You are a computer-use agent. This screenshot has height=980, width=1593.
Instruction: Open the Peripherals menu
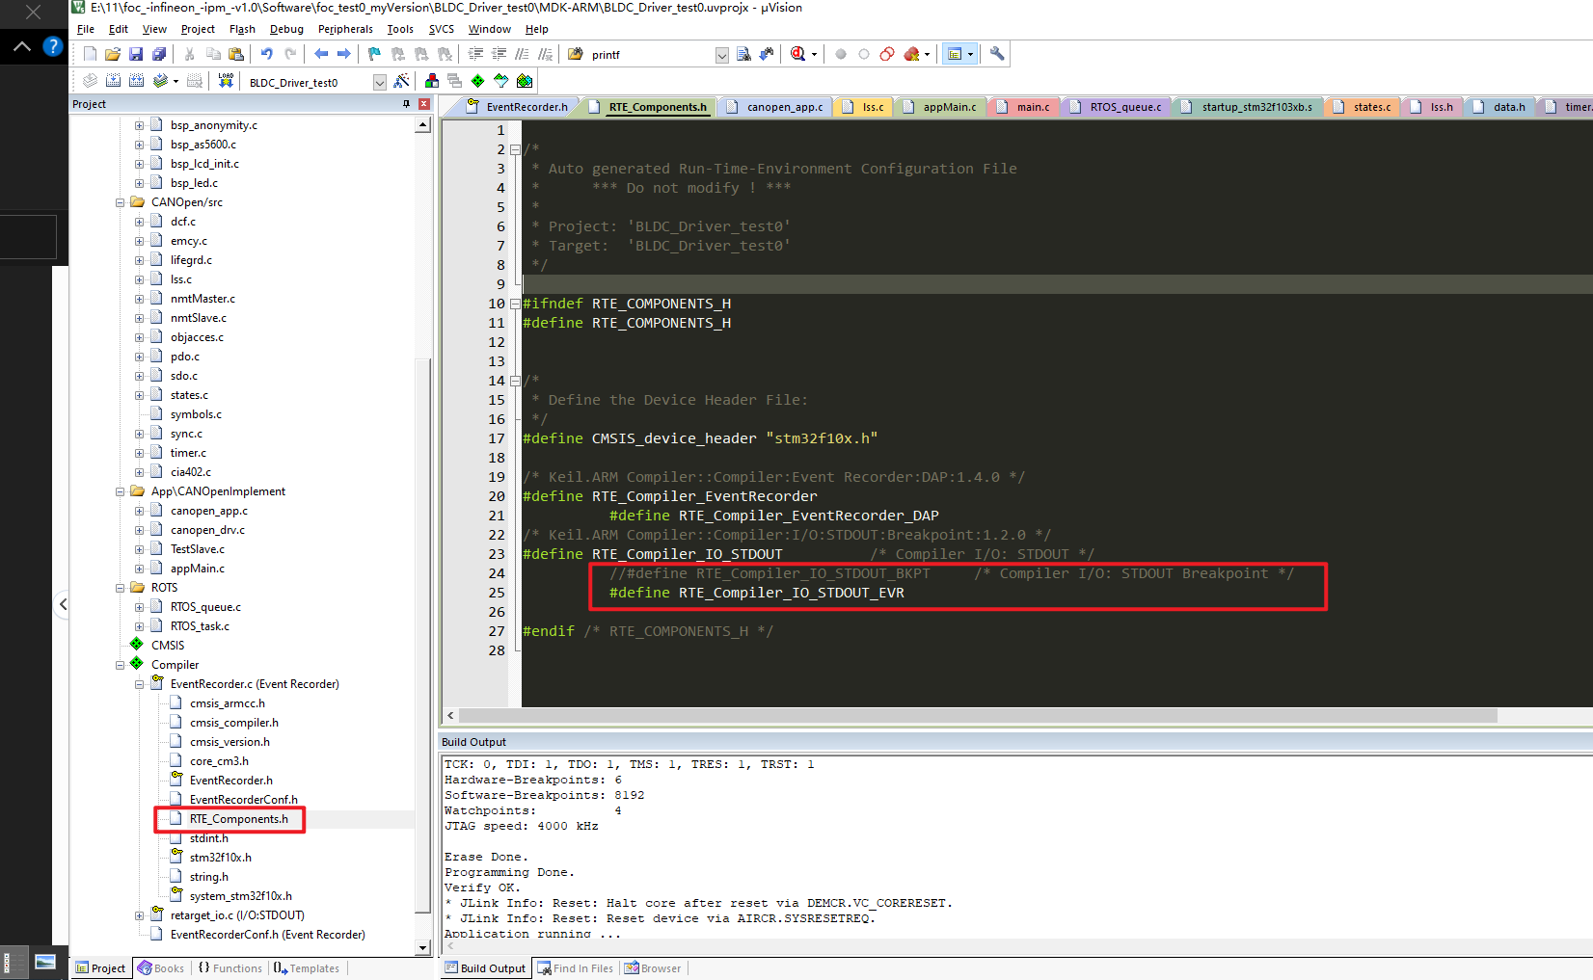click(x=345, y=29)
